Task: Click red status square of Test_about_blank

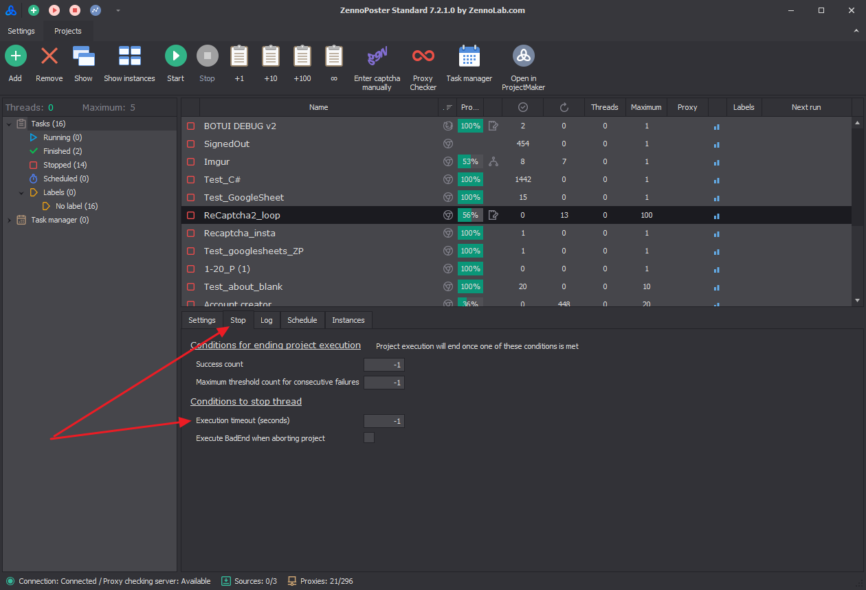Action: point(191,287)
